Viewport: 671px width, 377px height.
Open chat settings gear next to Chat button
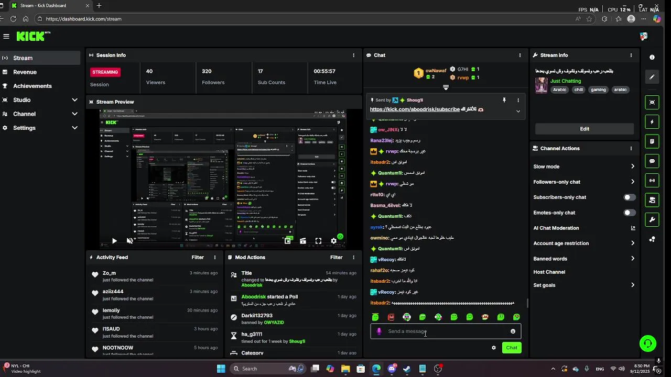pyautogui.click(x=493, y=348)
